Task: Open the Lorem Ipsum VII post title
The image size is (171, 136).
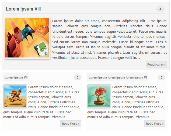Action: click(16, 77)
